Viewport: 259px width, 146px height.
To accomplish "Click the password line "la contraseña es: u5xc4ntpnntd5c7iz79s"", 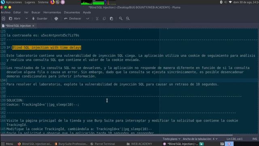I will tap(43, 35).
